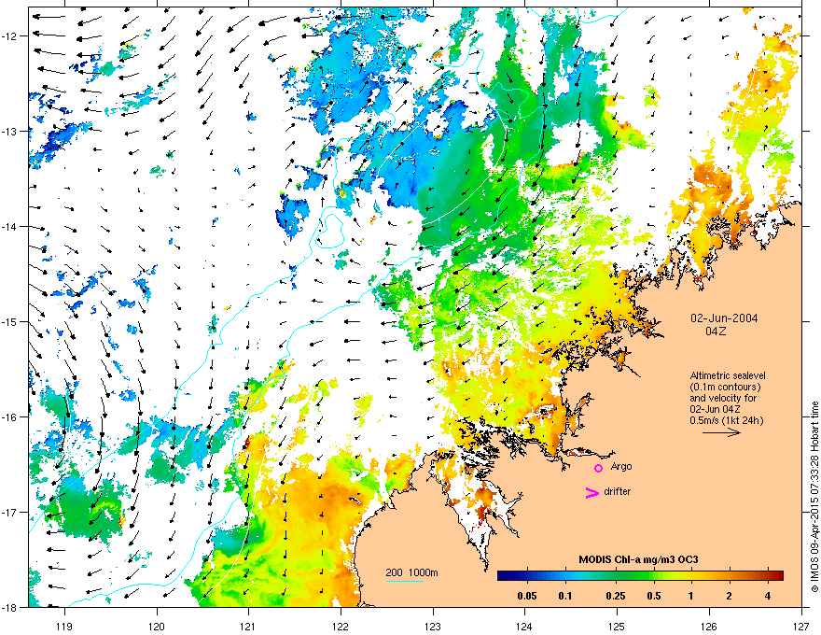The height and width of the screenshot is (635, 821).
Task: Click the latitude label '-15'
Action: point(9,321)
